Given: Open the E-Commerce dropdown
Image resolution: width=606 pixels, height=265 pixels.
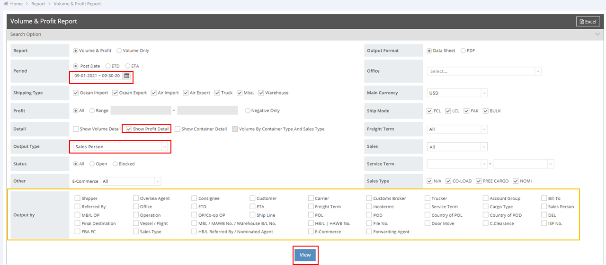Looking at the screenshot, I should 131,181.
